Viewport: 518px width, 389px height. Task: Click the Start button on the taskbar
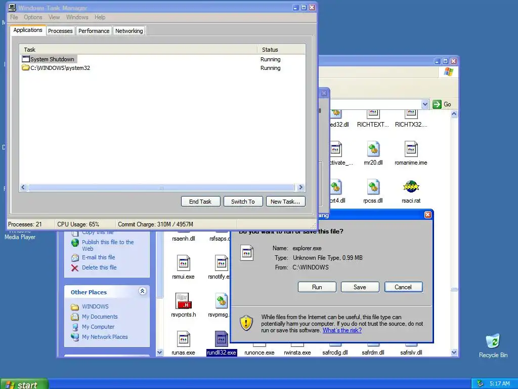coord(24,384)
